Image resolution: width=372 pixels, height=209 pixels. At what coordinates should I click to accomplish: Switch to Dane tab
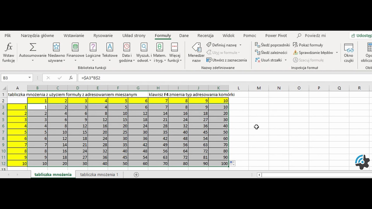click(x=184, y=35)
